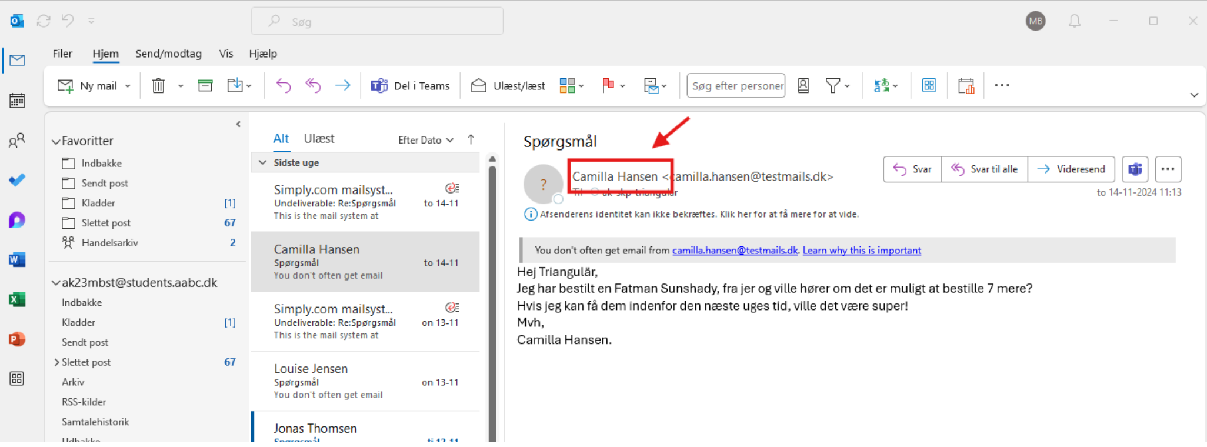Image resolution: width=1207 pixels, height=447 pixels.
Task: Open Learn why this is important link
Action: tap(862, 251)
